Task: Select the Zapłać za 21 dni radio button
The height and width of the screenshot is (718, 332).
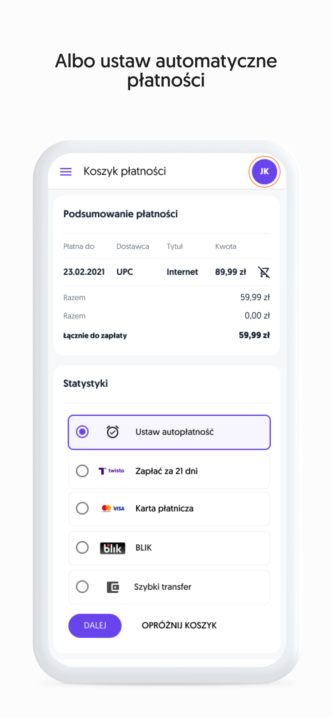Action: coord(82,471)
